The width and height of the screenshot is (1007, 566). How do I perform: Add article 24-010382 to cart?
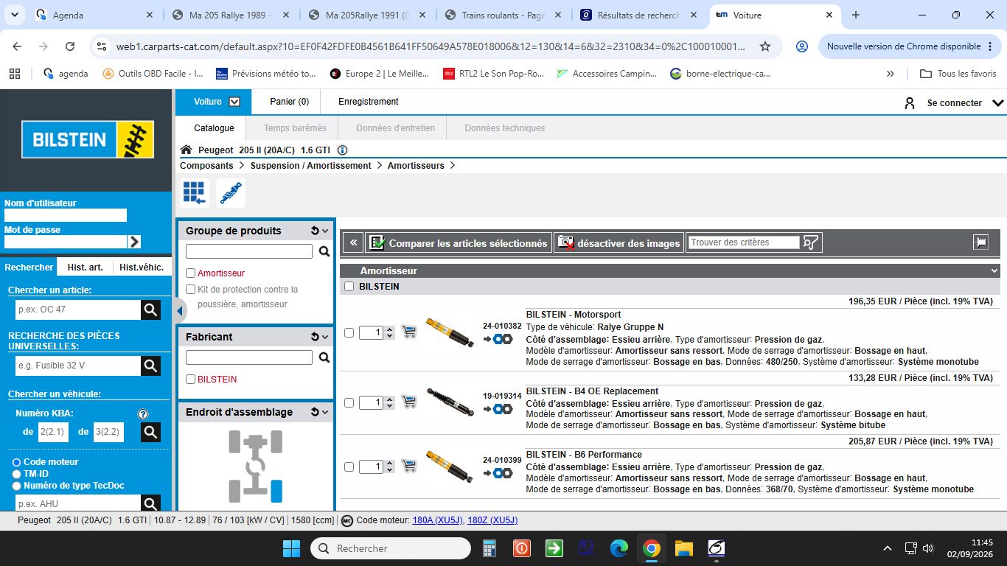tap(409, 332)
